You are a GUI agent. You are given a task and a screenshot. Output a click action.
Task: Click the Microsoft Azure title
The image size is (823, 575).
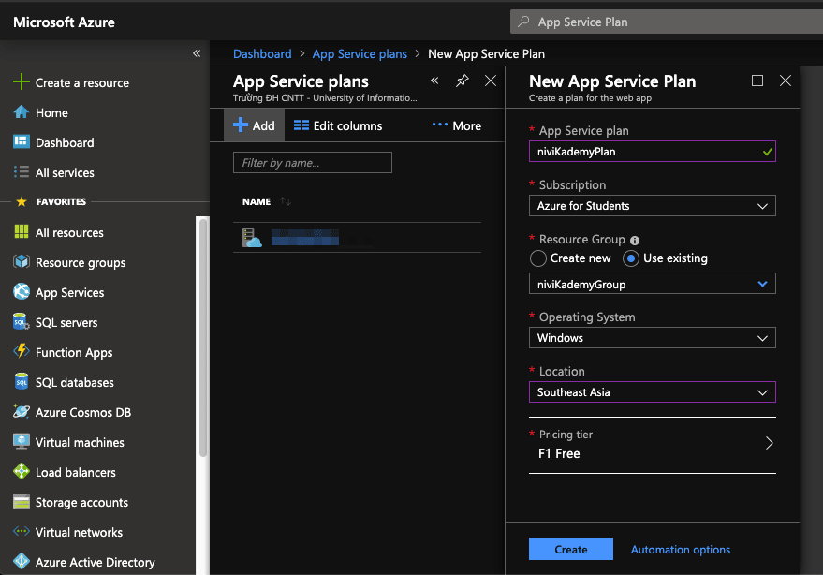point(64,22)
